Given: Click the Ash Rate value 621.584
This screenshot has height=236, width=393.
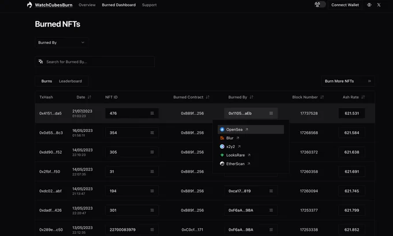Looking at the screenshot, I should 351,132.
